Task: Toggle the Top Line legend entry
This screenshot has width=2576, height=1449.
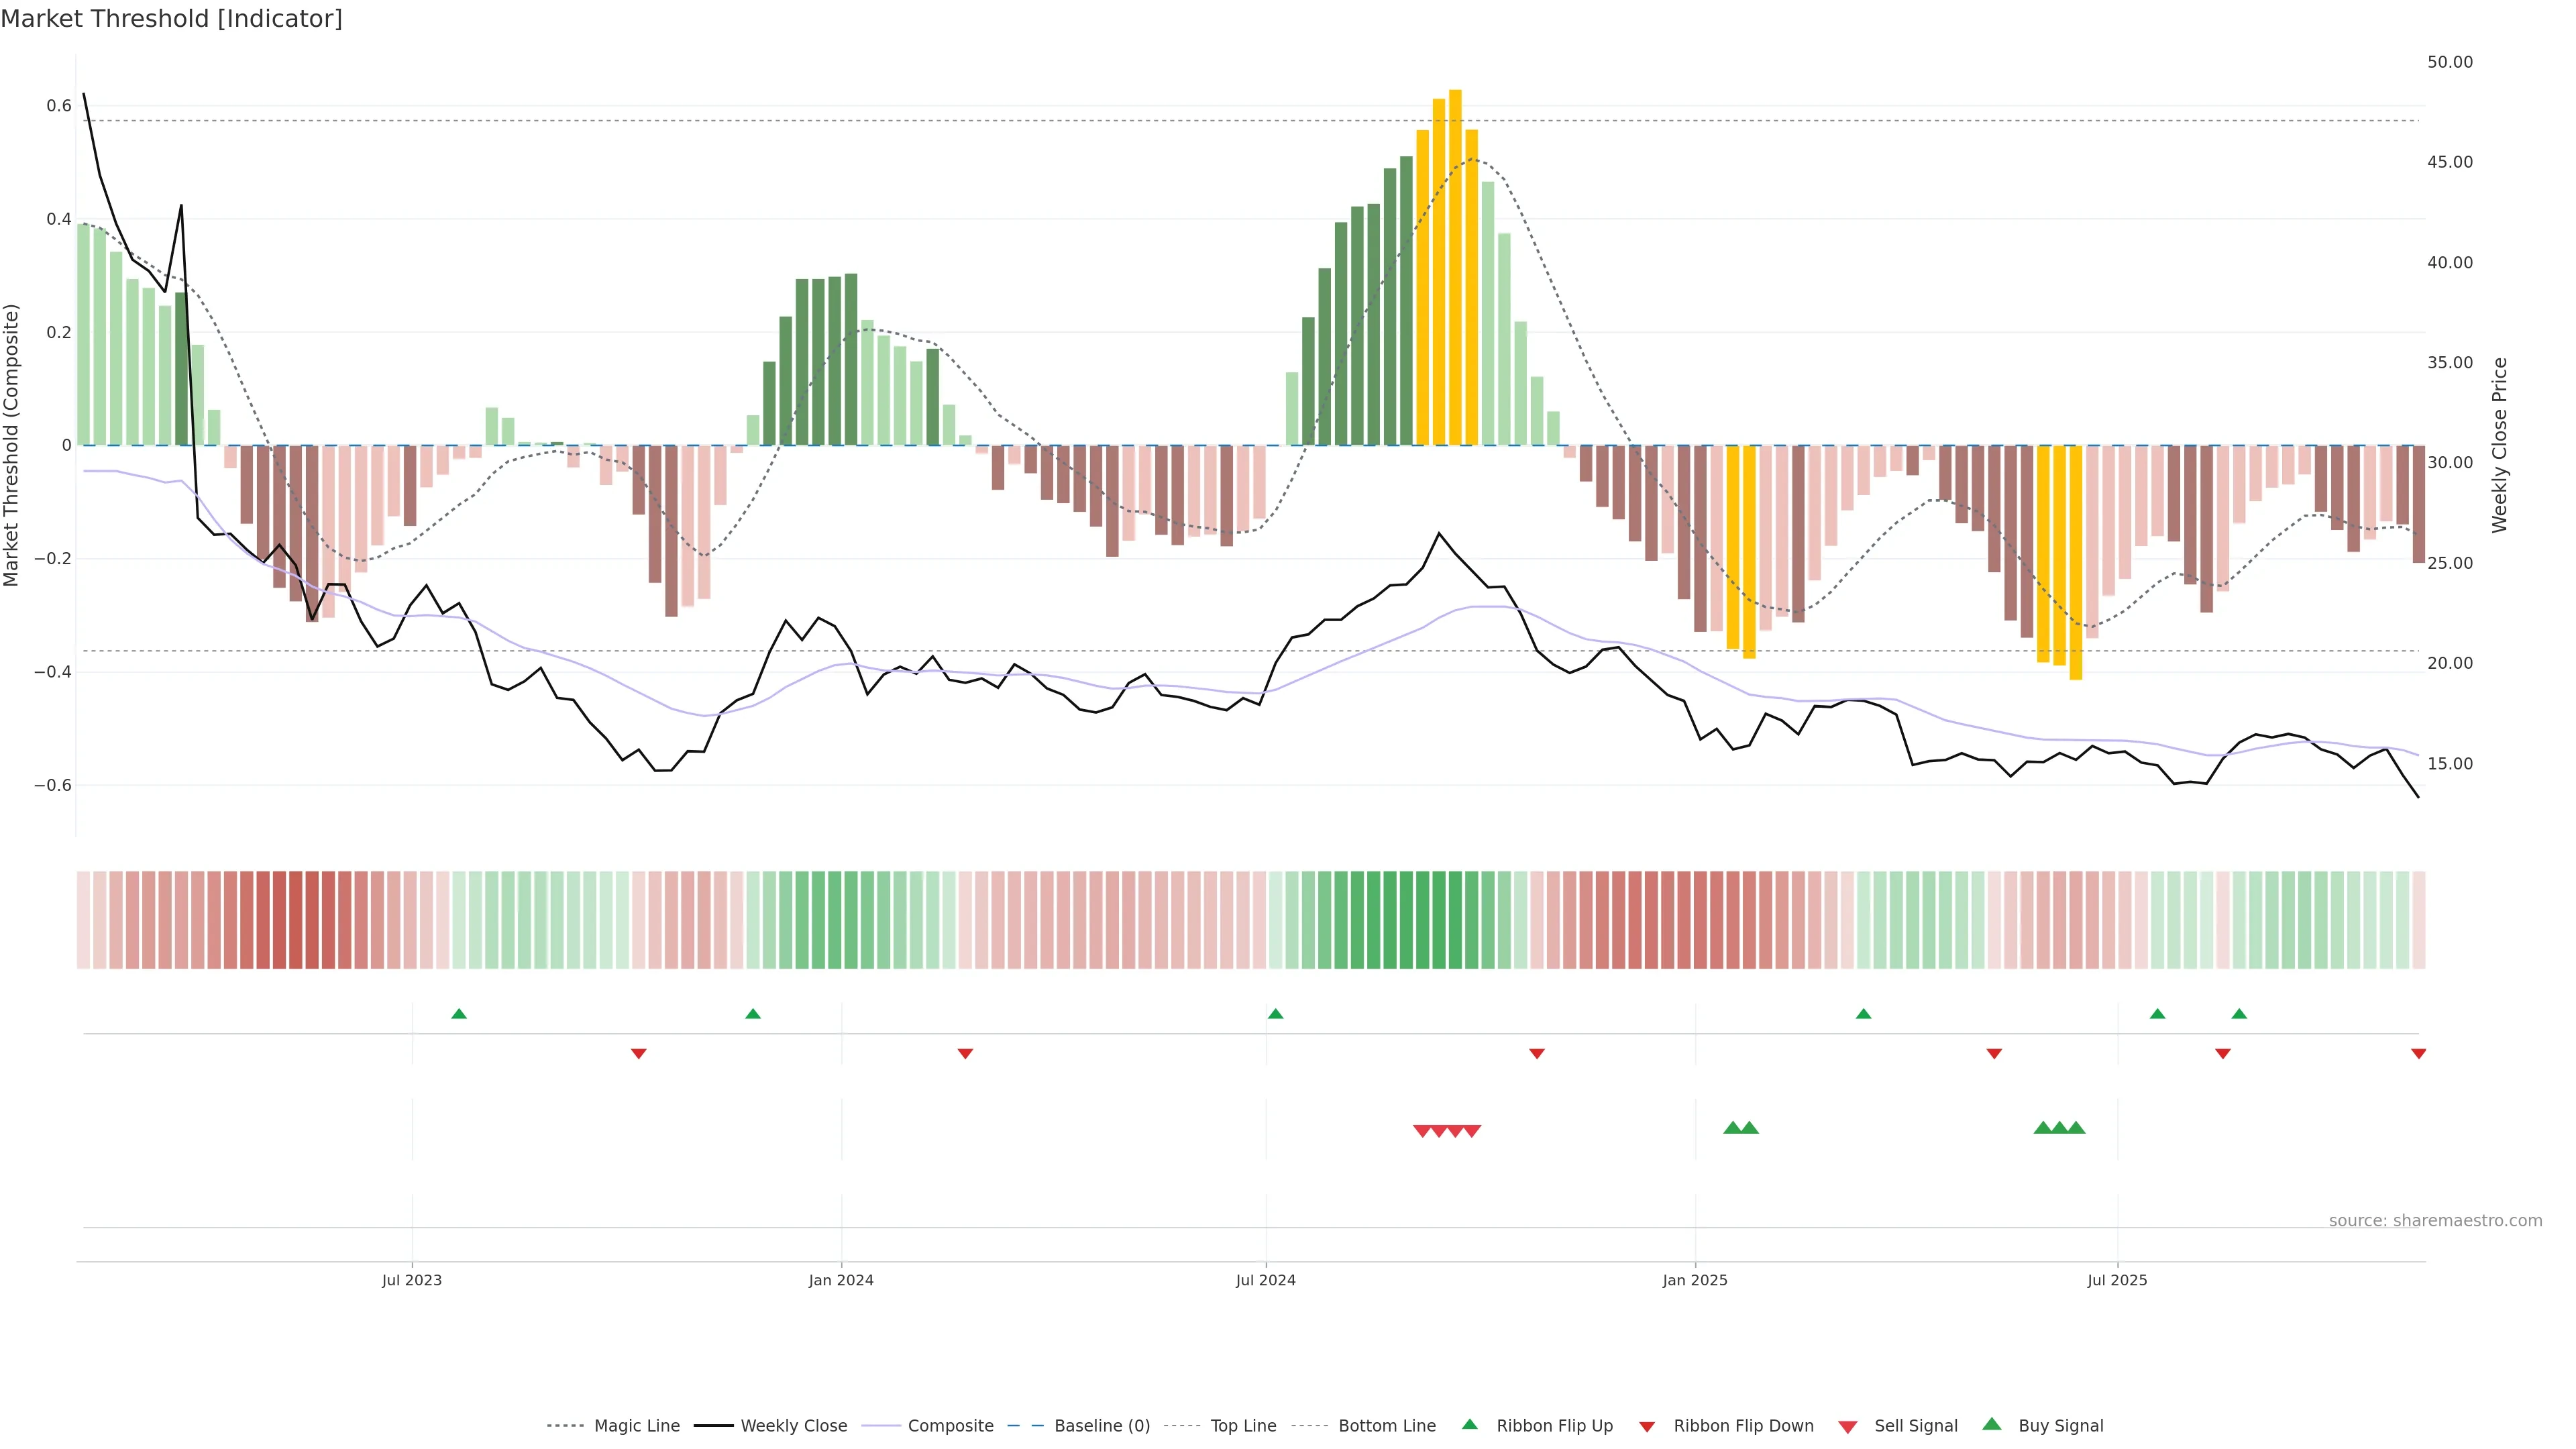Action: point(1243,1426)
